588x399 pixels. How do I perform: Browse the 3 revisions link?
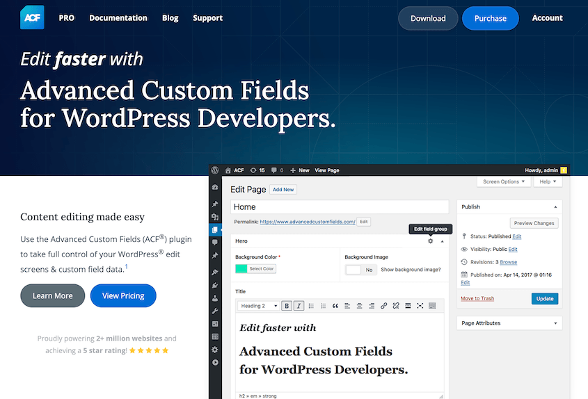[x=509, y=262]
